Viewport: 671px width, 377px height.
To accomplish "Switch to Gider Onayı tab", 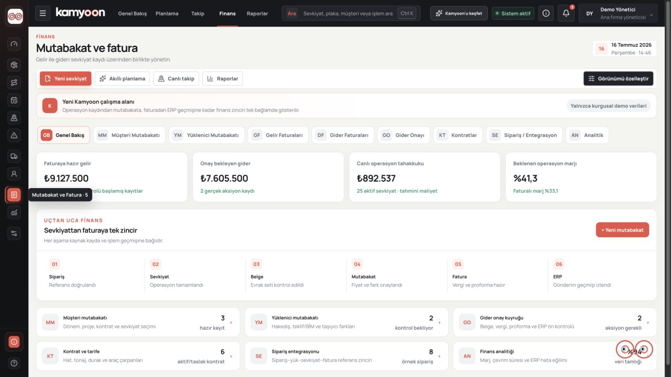I will point(404,135).
